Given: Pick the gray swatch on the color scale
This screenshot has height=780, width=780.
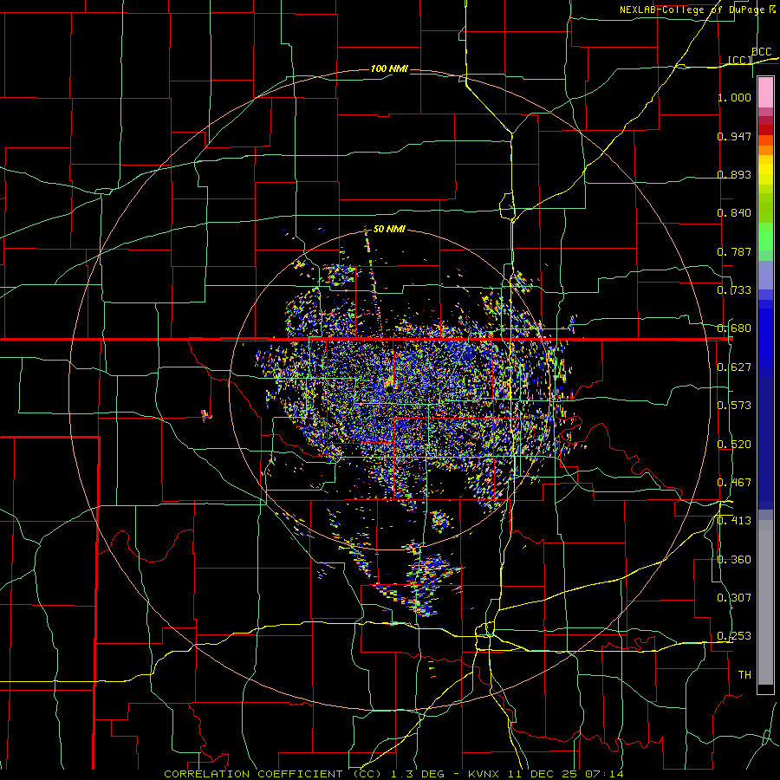Looking at the screenshot, I should coord(765,602).
